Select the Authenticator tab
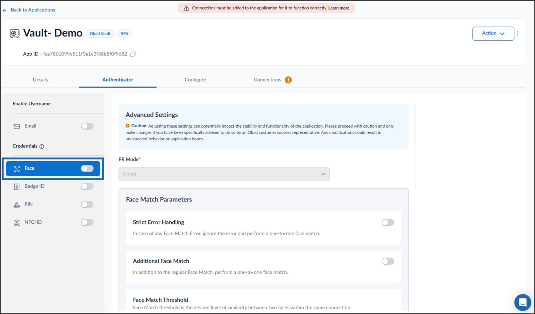The image size is (535, 314). [x=118, y=80]
